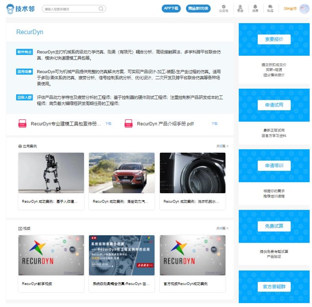Screen dimensions: 312x307
Task: Open the exoskeleton robot case thumbnail
Action: (51, 173)
